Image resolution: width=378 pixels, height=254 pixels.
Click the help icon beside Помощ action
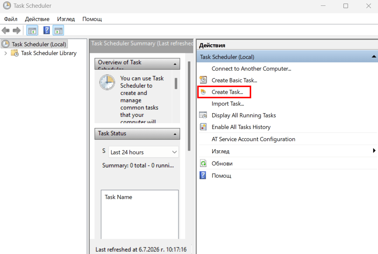(203, 175)
